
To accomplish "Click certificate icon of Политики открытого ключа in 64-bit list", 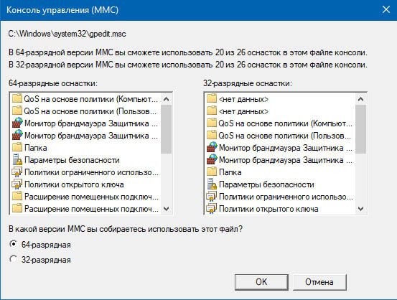I will [17, 184].
